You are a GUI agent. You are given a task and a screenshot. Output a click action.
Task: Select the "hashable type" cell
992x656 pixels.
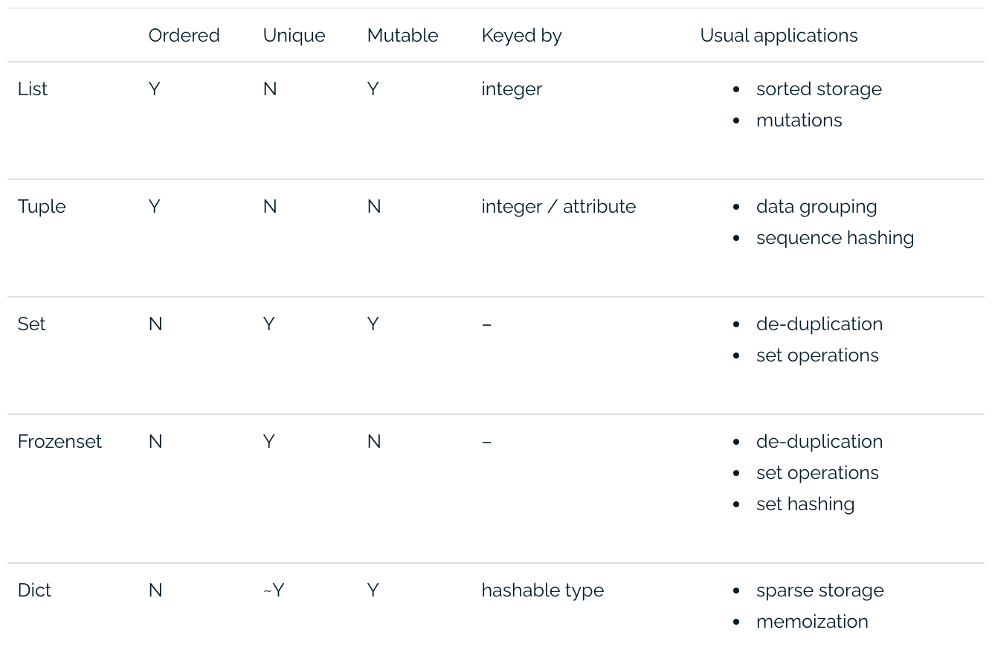pos(542,591)
